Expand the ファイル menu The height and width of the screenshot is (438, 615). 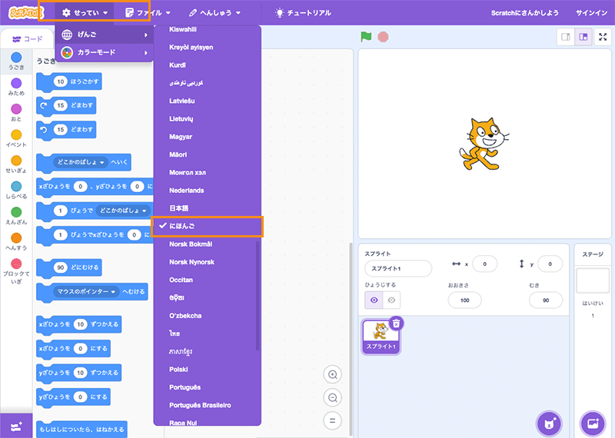coord(148,13)
